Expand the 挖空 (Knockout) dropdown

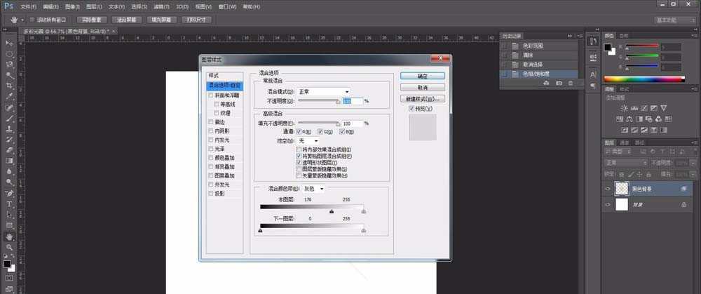pyautogui.click(x=307, y=141)
